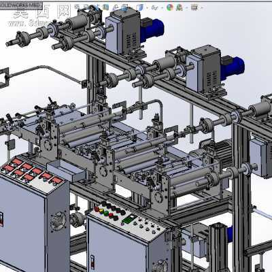The image size is (272, 272).
Task: Expand the Apply Scene dropdown arrow
Action: coord(186,7)
